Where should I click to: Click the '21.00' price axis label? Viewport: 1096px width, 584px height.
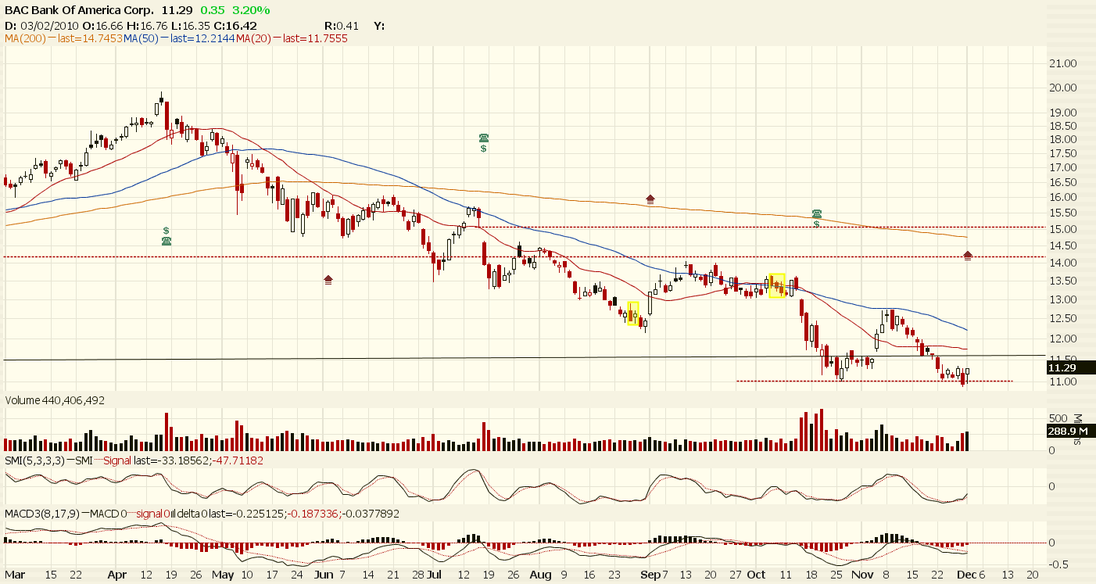click(x=1063, y=63)
